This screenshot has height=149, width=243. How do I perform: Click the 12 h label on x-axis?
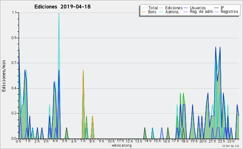129,141
